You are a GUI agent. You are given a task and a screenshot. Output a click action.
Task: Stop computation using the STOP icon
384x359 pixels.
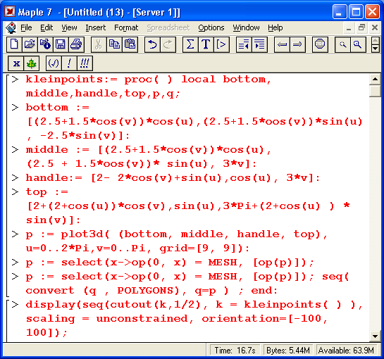320,44
